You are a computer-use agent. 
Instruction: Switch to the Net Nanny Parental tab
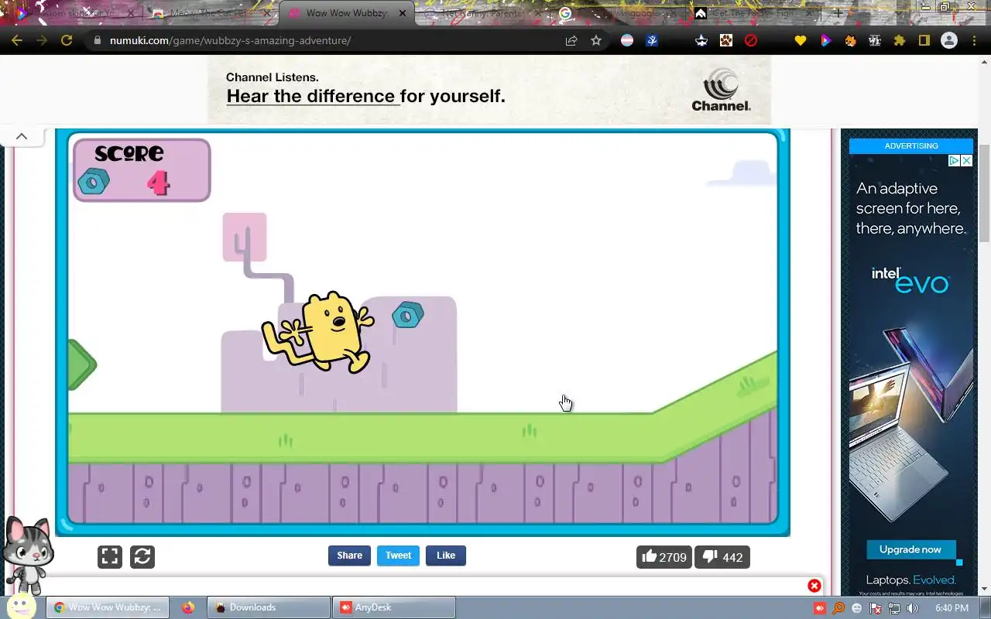click(482, 13)
